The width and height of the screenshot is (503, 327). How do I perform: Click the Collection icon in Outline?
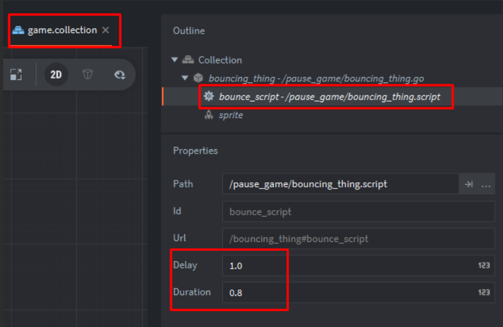coord(188,60)
